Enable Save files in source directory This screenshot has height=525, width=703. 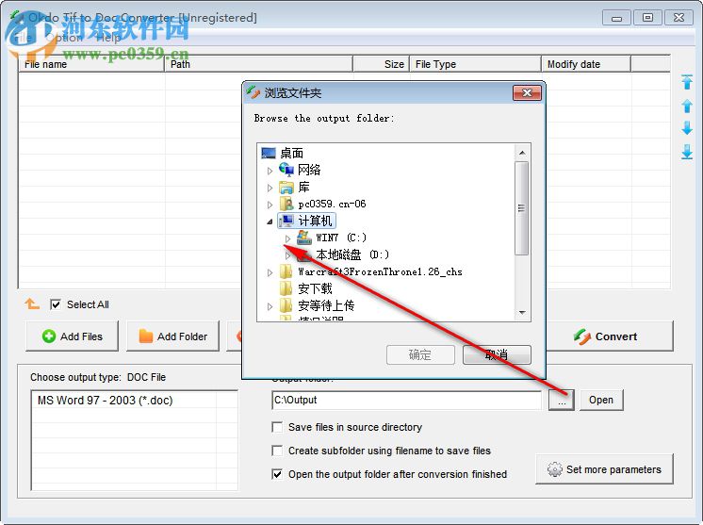pyautogui.click(x=277, y=427)
